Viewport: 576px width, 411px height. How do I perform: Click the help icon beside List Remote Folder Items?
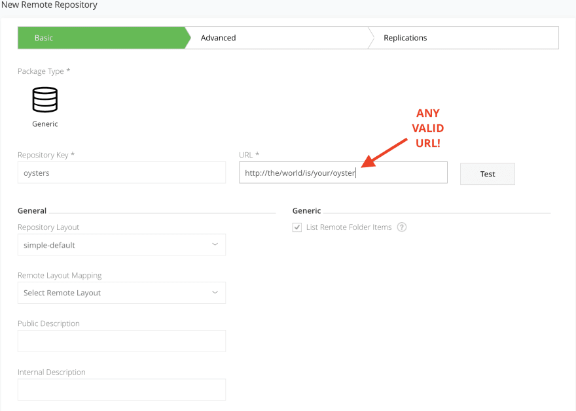pyautogui.click(x=402, y=227)
